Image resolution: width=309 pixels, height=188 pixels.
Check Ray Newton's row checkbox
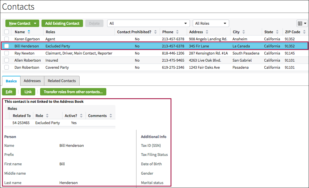pyautogui.click(x=6, y=53)
